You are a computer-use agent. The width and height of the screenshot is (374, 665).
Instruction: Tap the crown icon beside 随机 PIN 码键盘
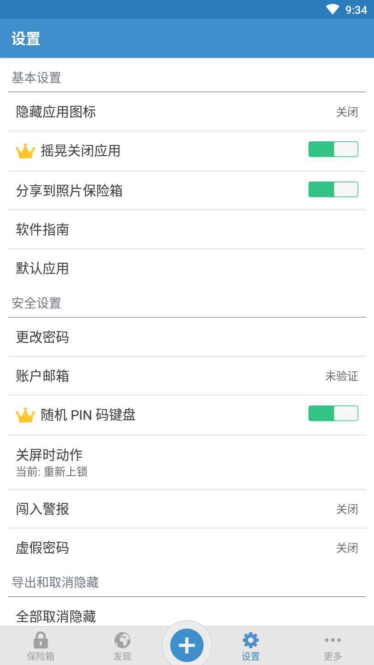(x=25, y=415)
